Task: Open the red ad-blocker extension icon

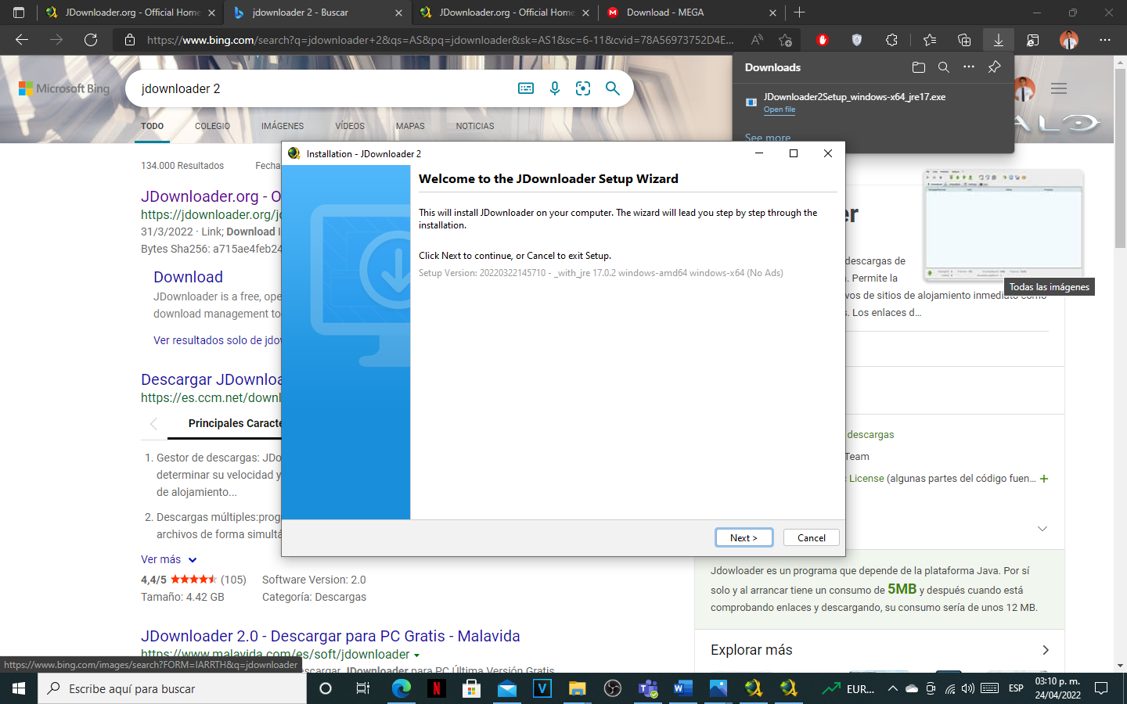Action: coord(822,40)
